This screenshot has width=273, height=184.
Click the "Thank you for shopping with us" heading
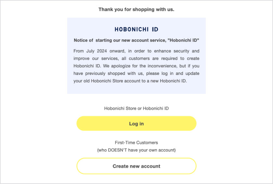136,9
